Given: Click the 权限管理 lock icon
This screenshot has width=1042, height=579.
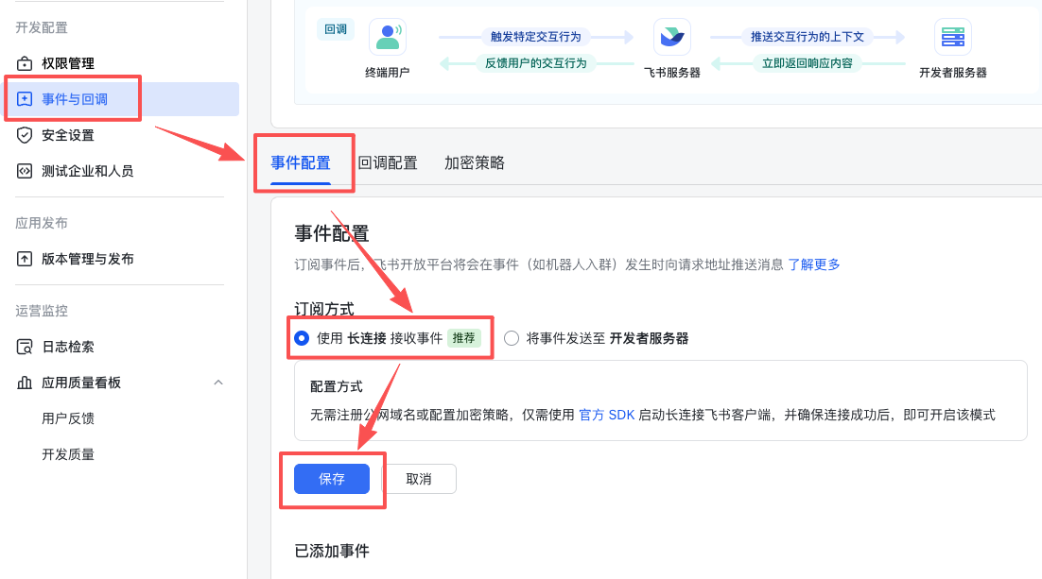Looking at the screenshot, I should [25, 63].
